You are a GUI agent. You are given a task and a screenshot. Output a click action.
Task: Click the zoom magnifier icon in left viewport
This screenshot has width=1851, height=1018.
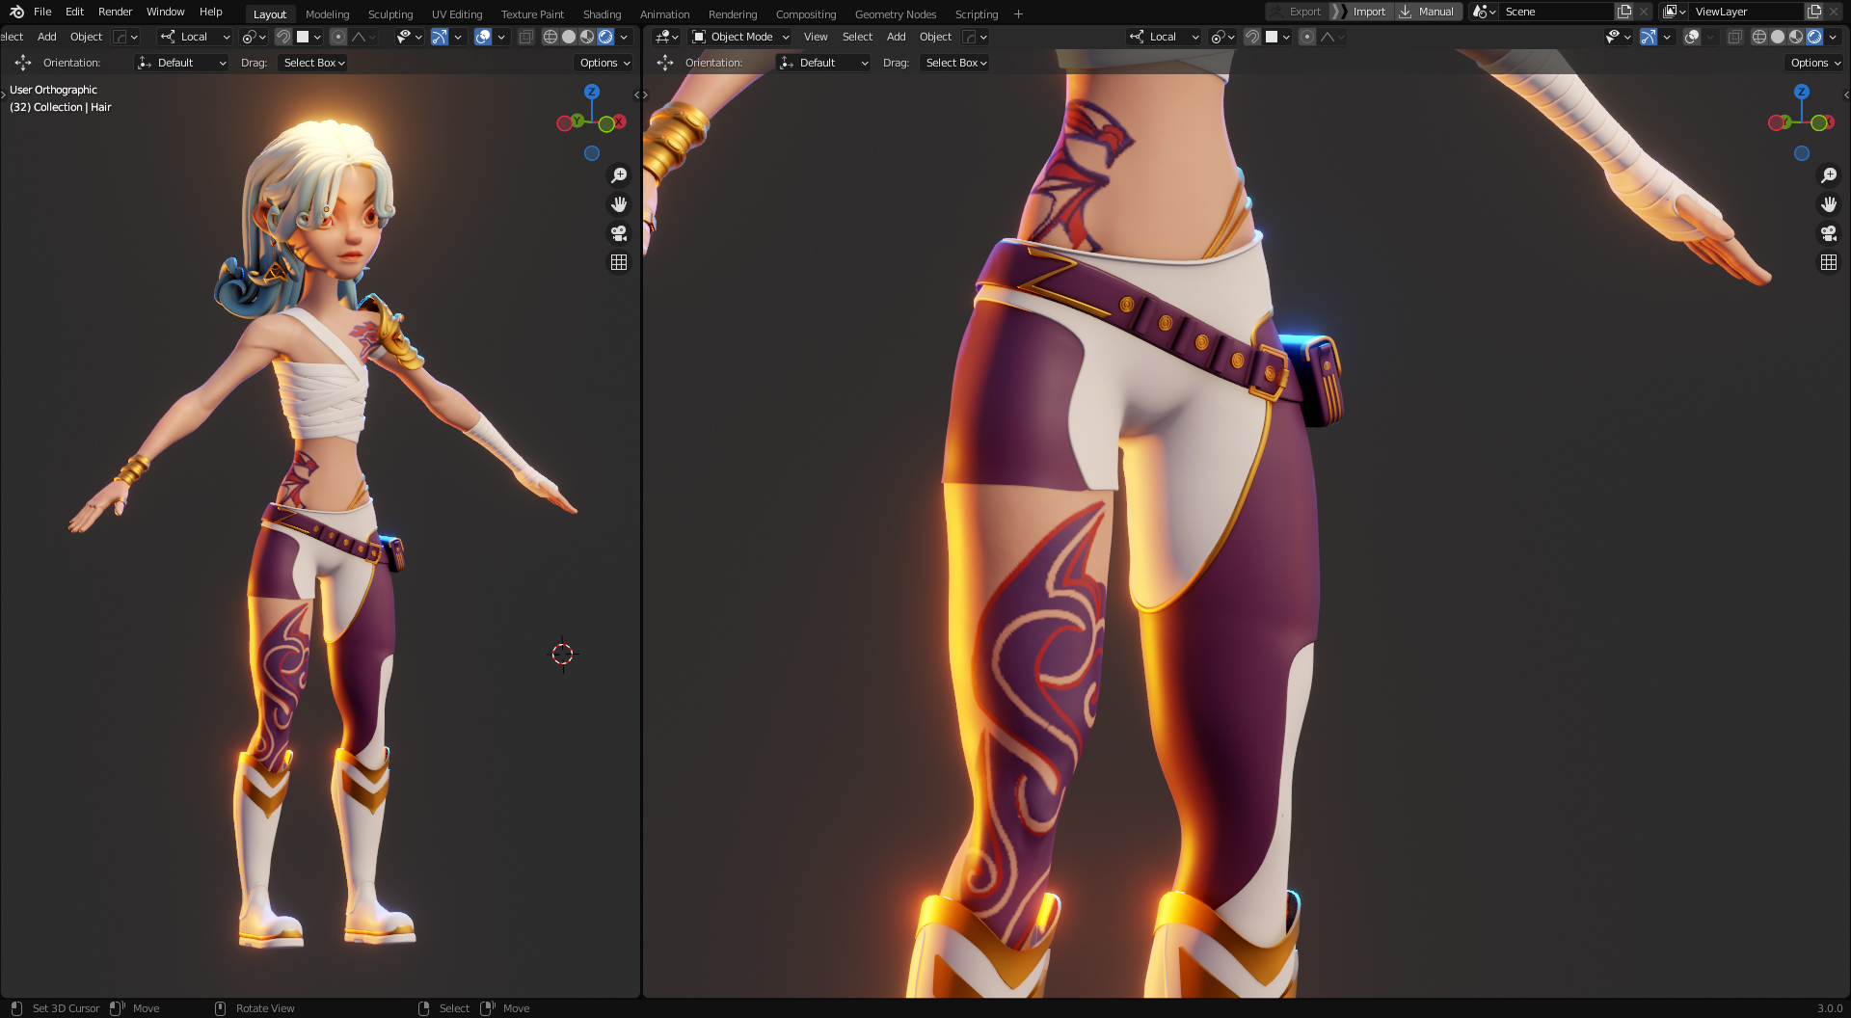[619, 175]
